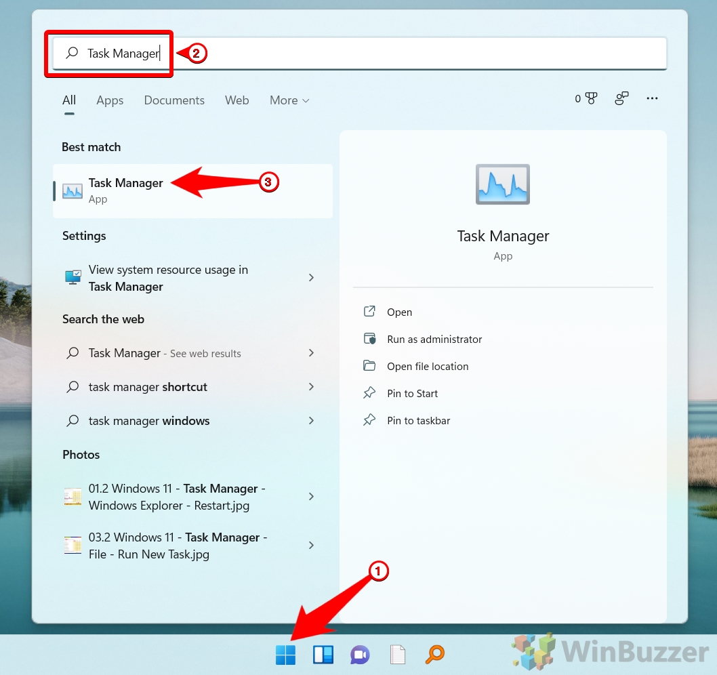Open '03.2 Windows 11 - Task Manager' photo result
This screenshot has height=675, width=717.
coord(192,545)
